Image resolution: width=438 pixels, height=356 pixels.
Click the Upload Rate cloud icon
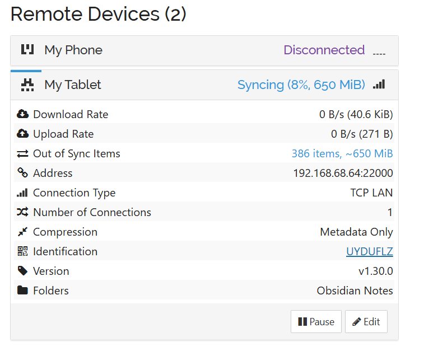click(x=22, y=134)
